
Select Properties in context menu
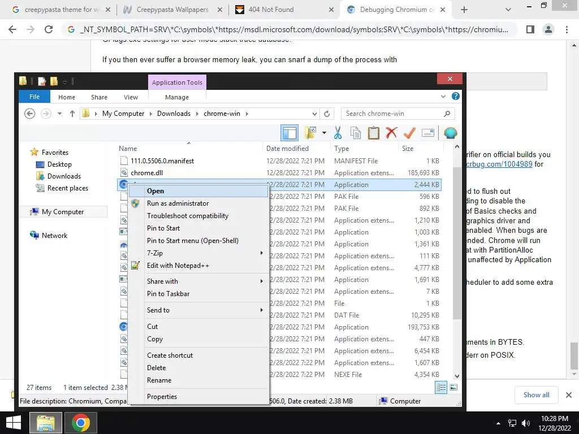(x=198, y=396)
